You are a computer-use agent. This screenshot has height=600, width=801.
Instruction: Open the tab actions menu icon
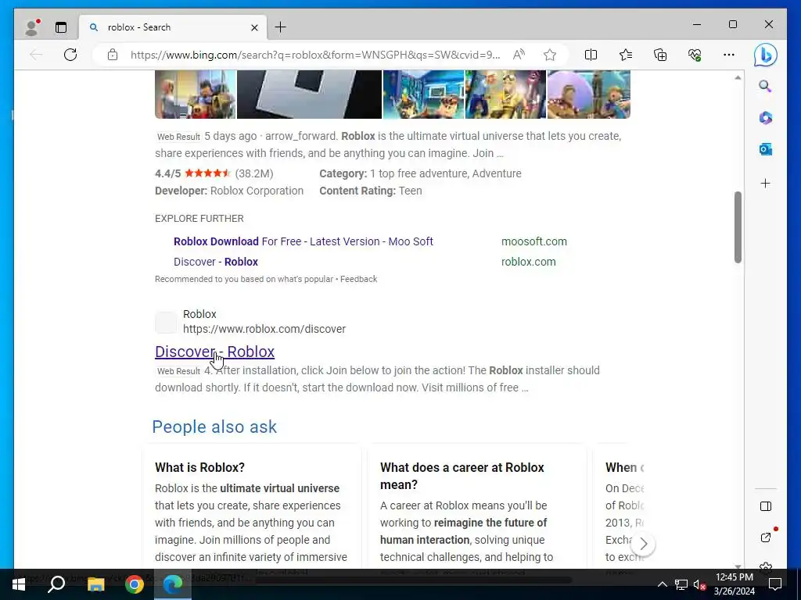tap(61, 27)
